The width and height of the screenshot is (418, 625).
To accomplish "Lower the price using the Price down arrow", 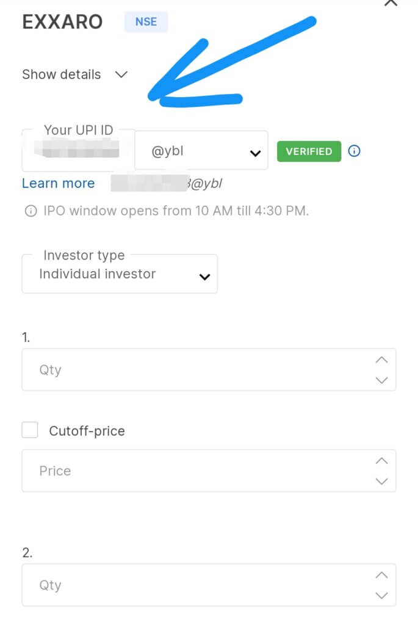I will click(381, 481).
